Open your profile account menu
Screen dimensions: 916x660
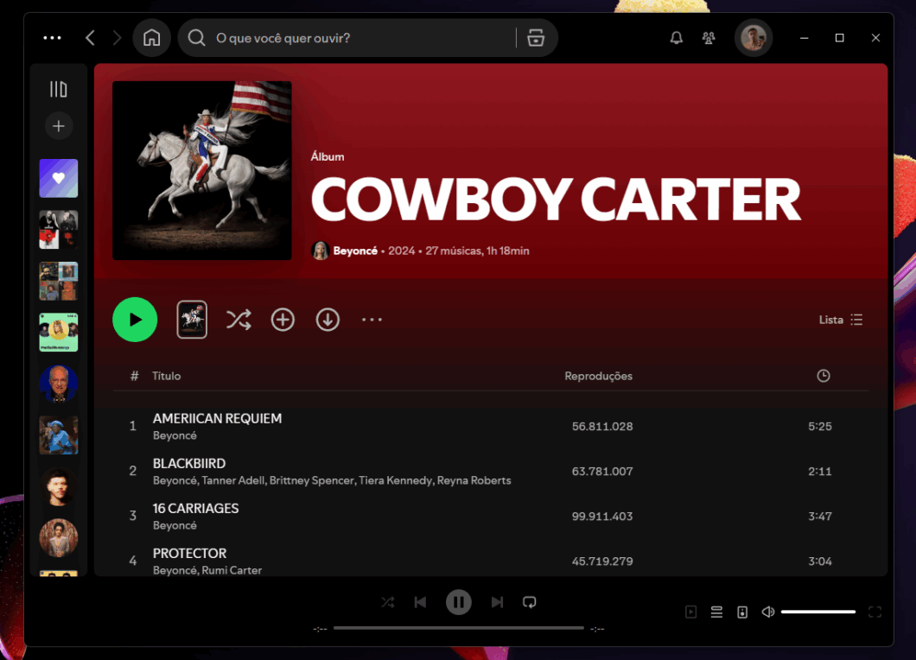(x=753, y=38)
